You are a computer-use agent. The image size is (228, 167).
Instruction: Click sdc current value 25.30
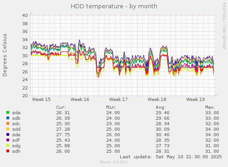pos(63,124)
